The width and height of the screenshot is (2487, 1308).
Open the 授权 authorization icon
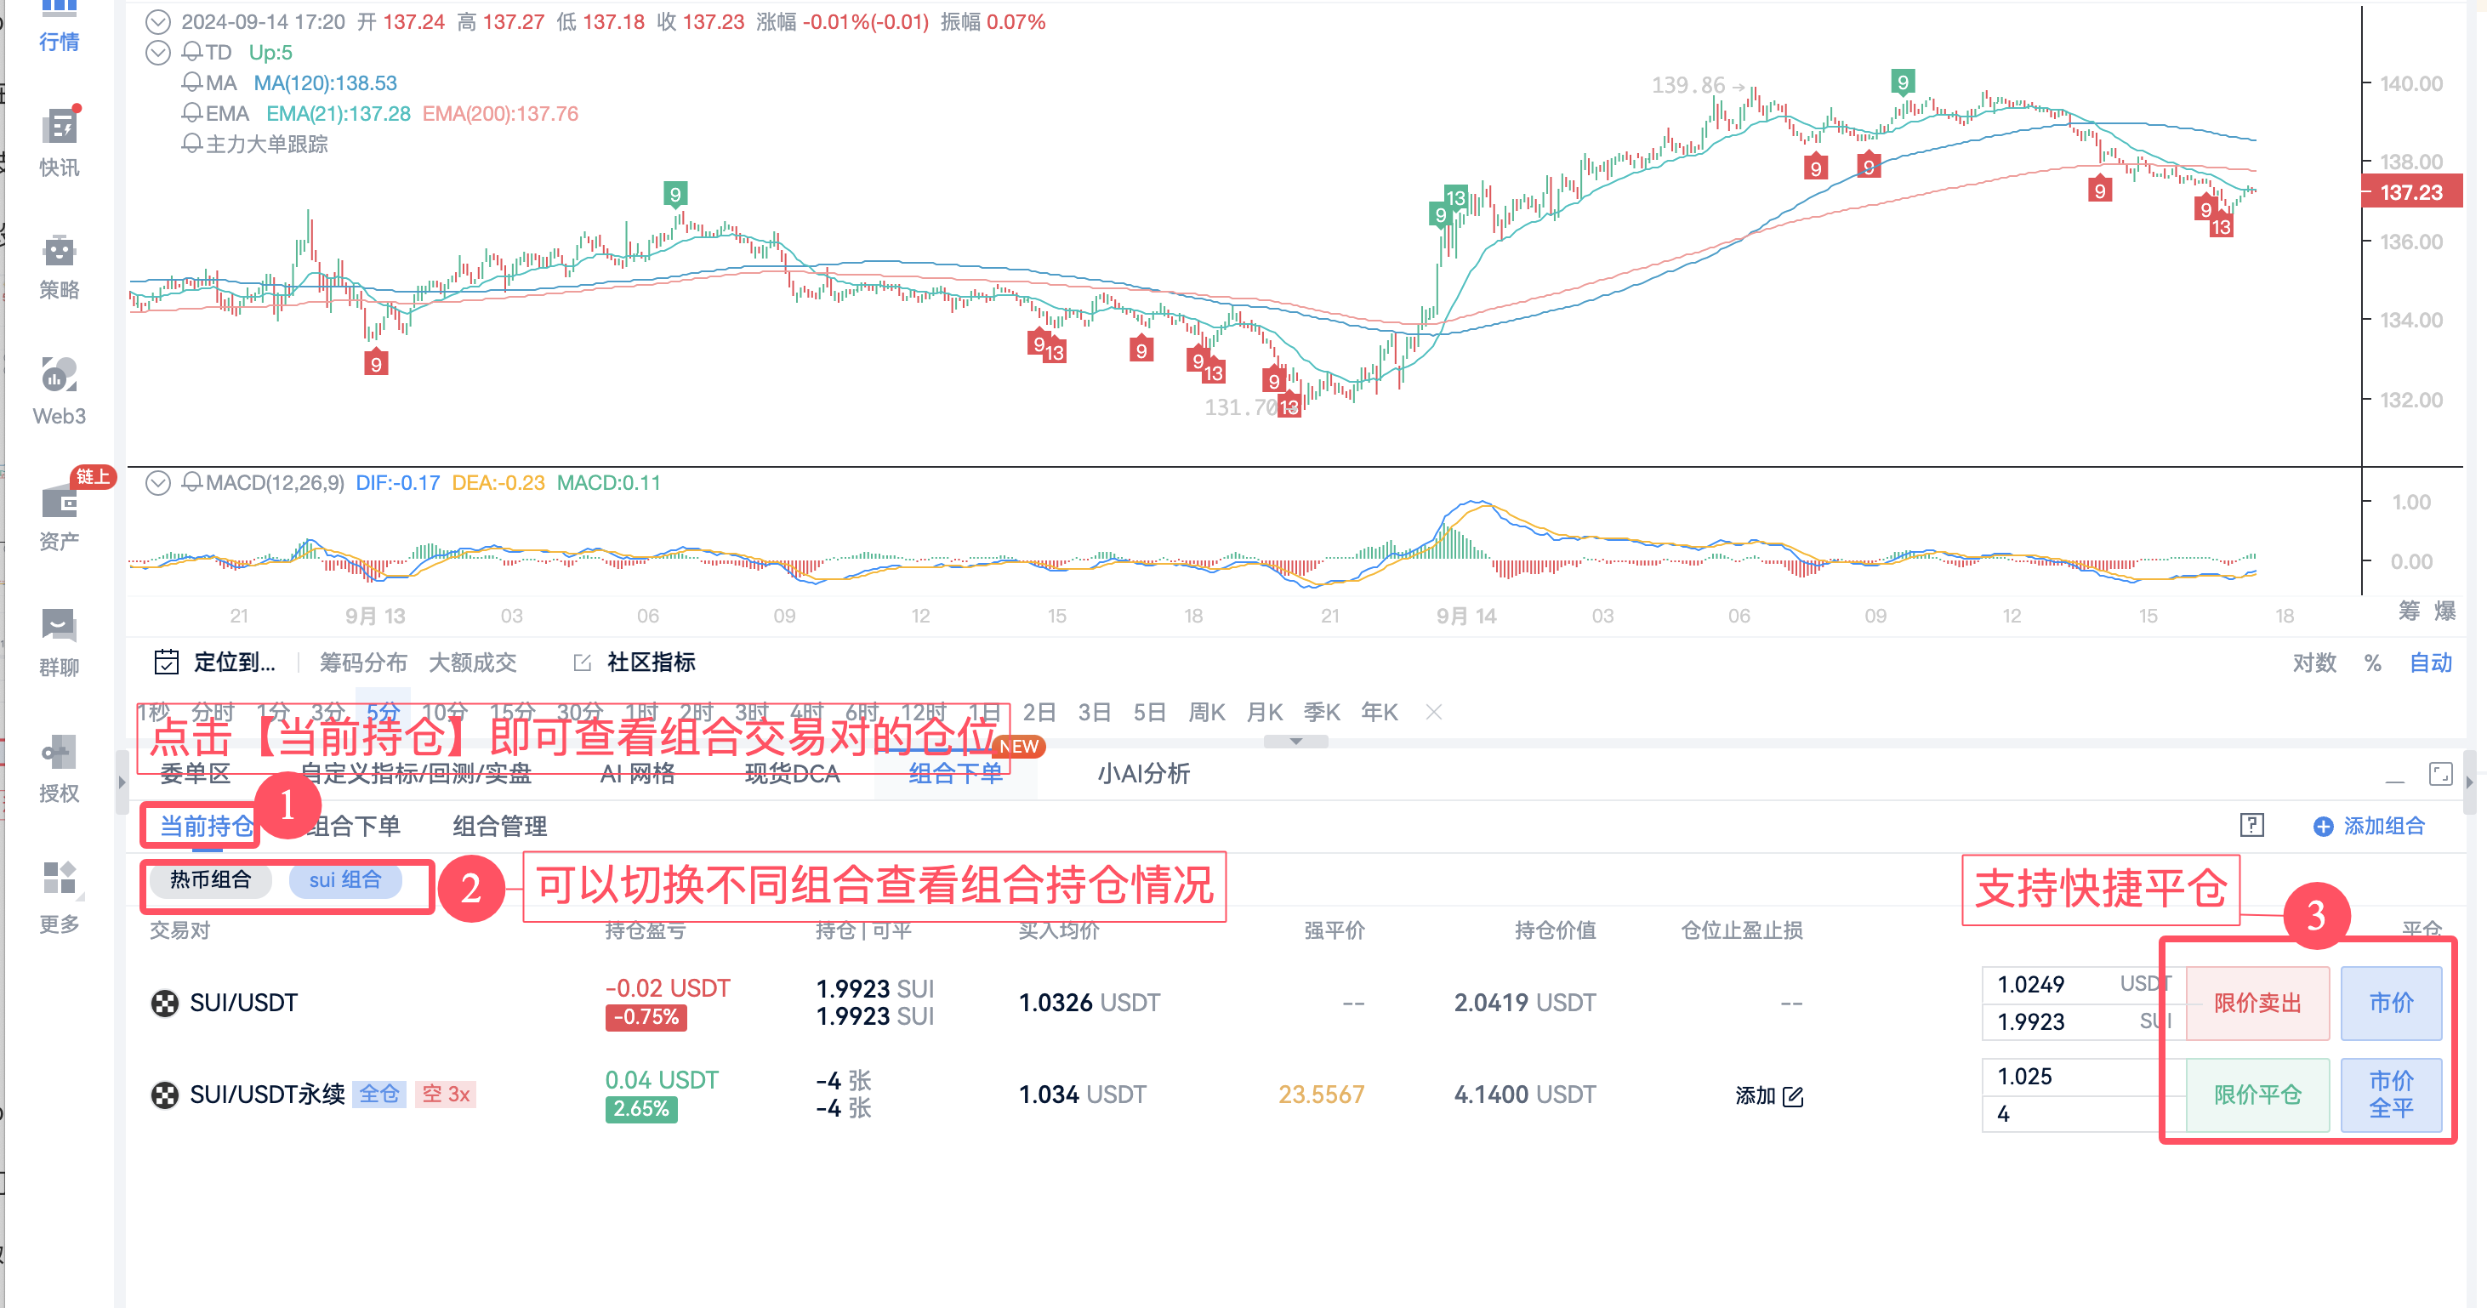59,752
